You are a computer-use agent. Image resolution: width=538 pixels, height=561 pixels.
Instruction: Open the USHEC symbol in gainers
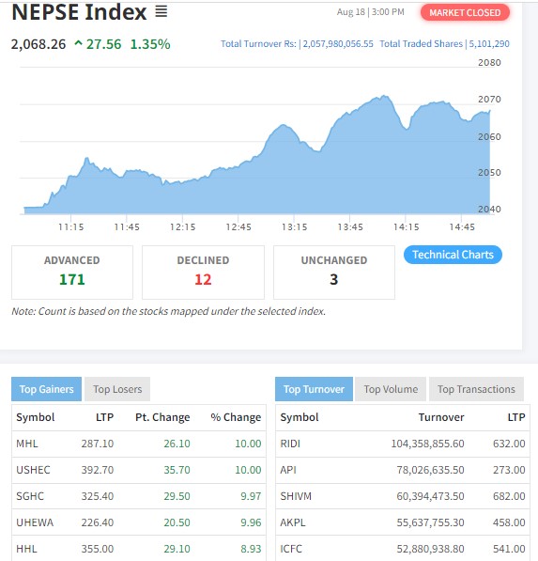coord(33,470)
